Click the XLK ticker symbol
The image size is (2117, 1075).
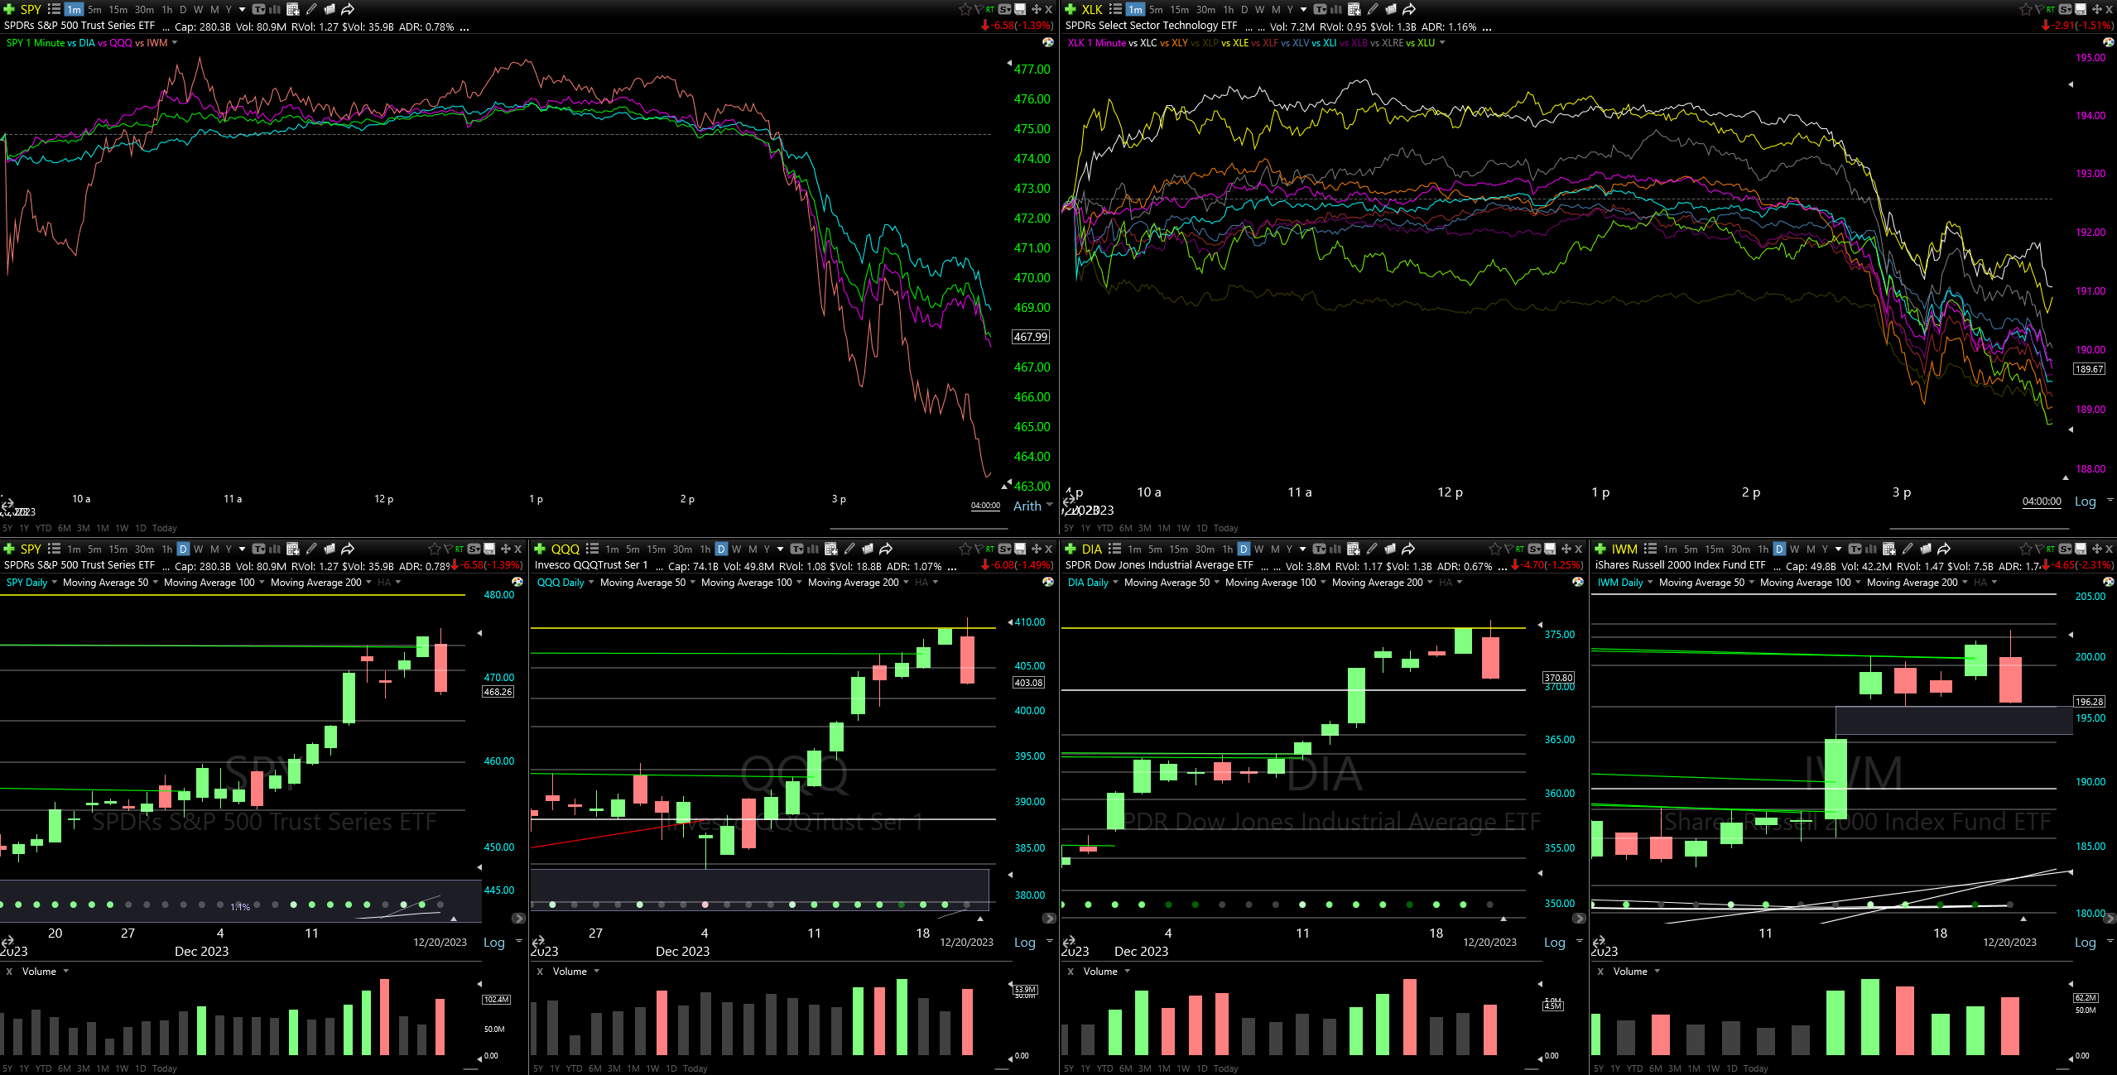(x=1092, y=9)
